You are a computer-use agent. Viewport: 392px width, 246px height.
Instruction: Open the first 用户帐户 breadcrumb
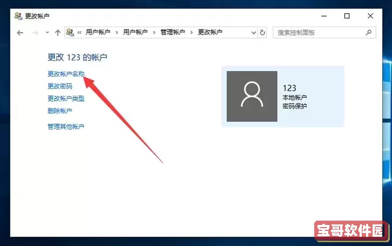(98, 32)
